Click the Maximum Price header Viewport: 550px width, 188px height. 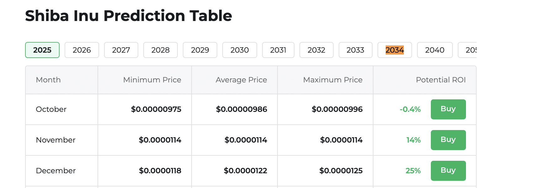(333, 80)
